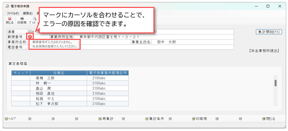Click the チェック column header
The height and width of the screenshot is (131, 288).
[21, 73]
